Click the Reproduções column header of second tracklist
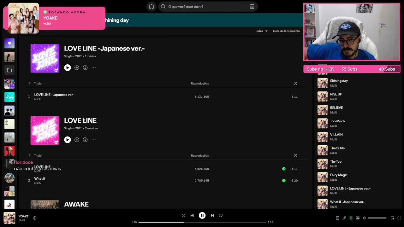The width and height of the screenshot is (404, 227). coord(200,156)
